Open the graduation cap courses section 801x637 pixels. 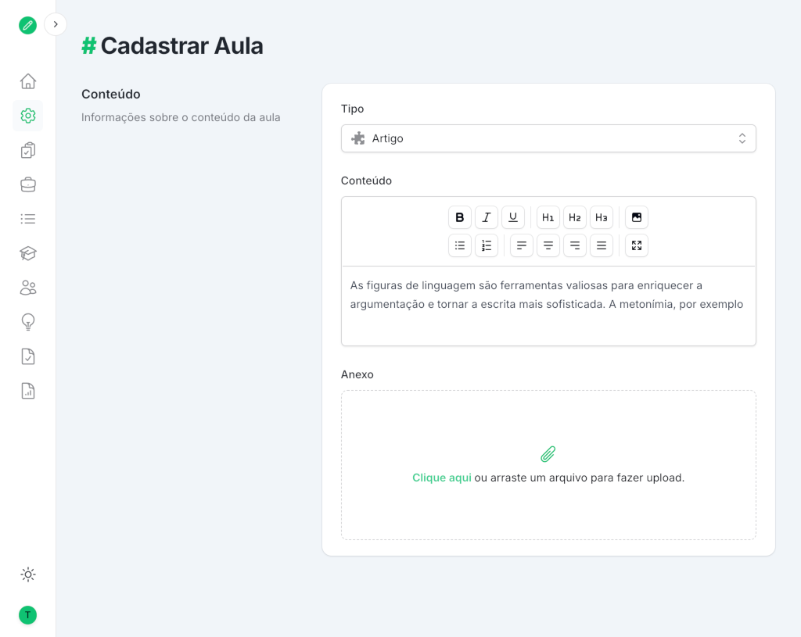[27, 253]
